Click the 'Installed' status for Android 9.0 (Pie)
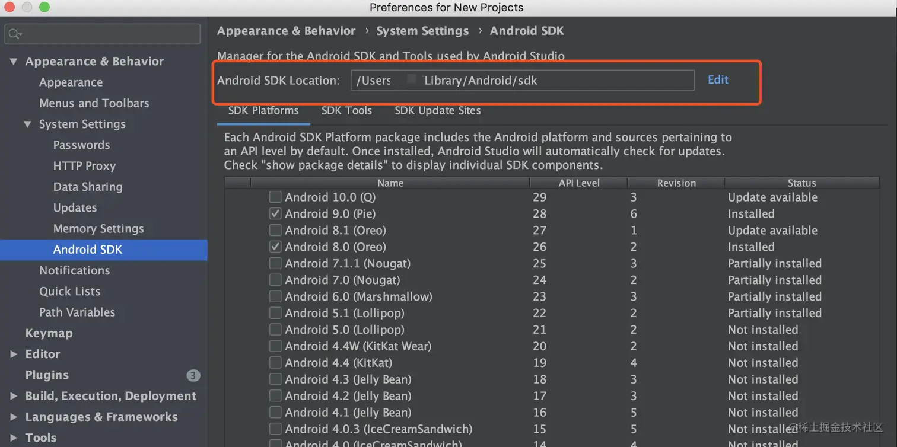This screenshot has height=447, width=897. (751, 214)
